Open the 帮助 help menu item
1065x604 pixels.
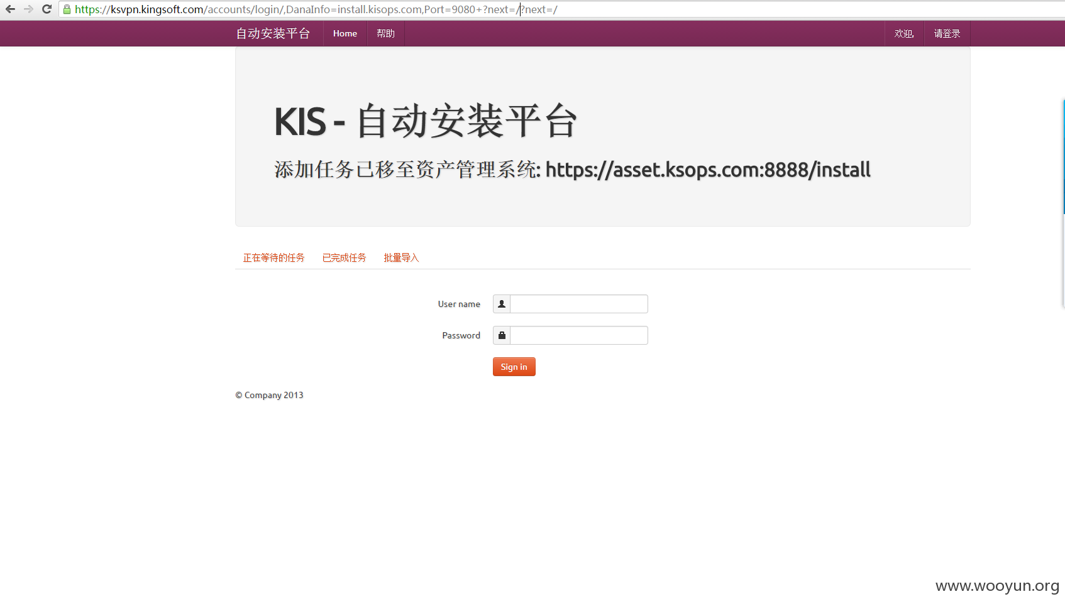coord(386,33)
